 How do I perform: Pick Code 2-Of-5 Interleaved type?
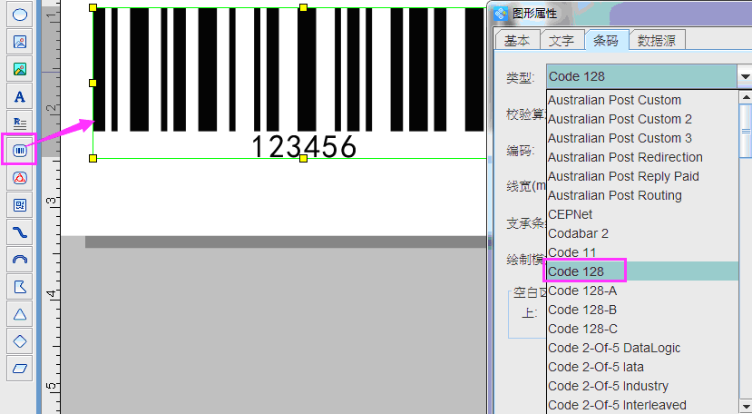coord(642,405)
